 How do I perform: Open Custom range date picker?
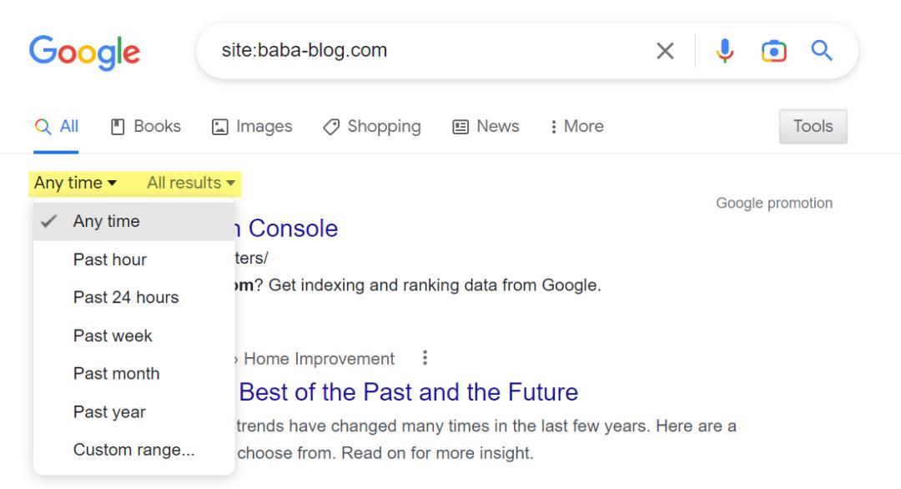click(x=133, y=451)
